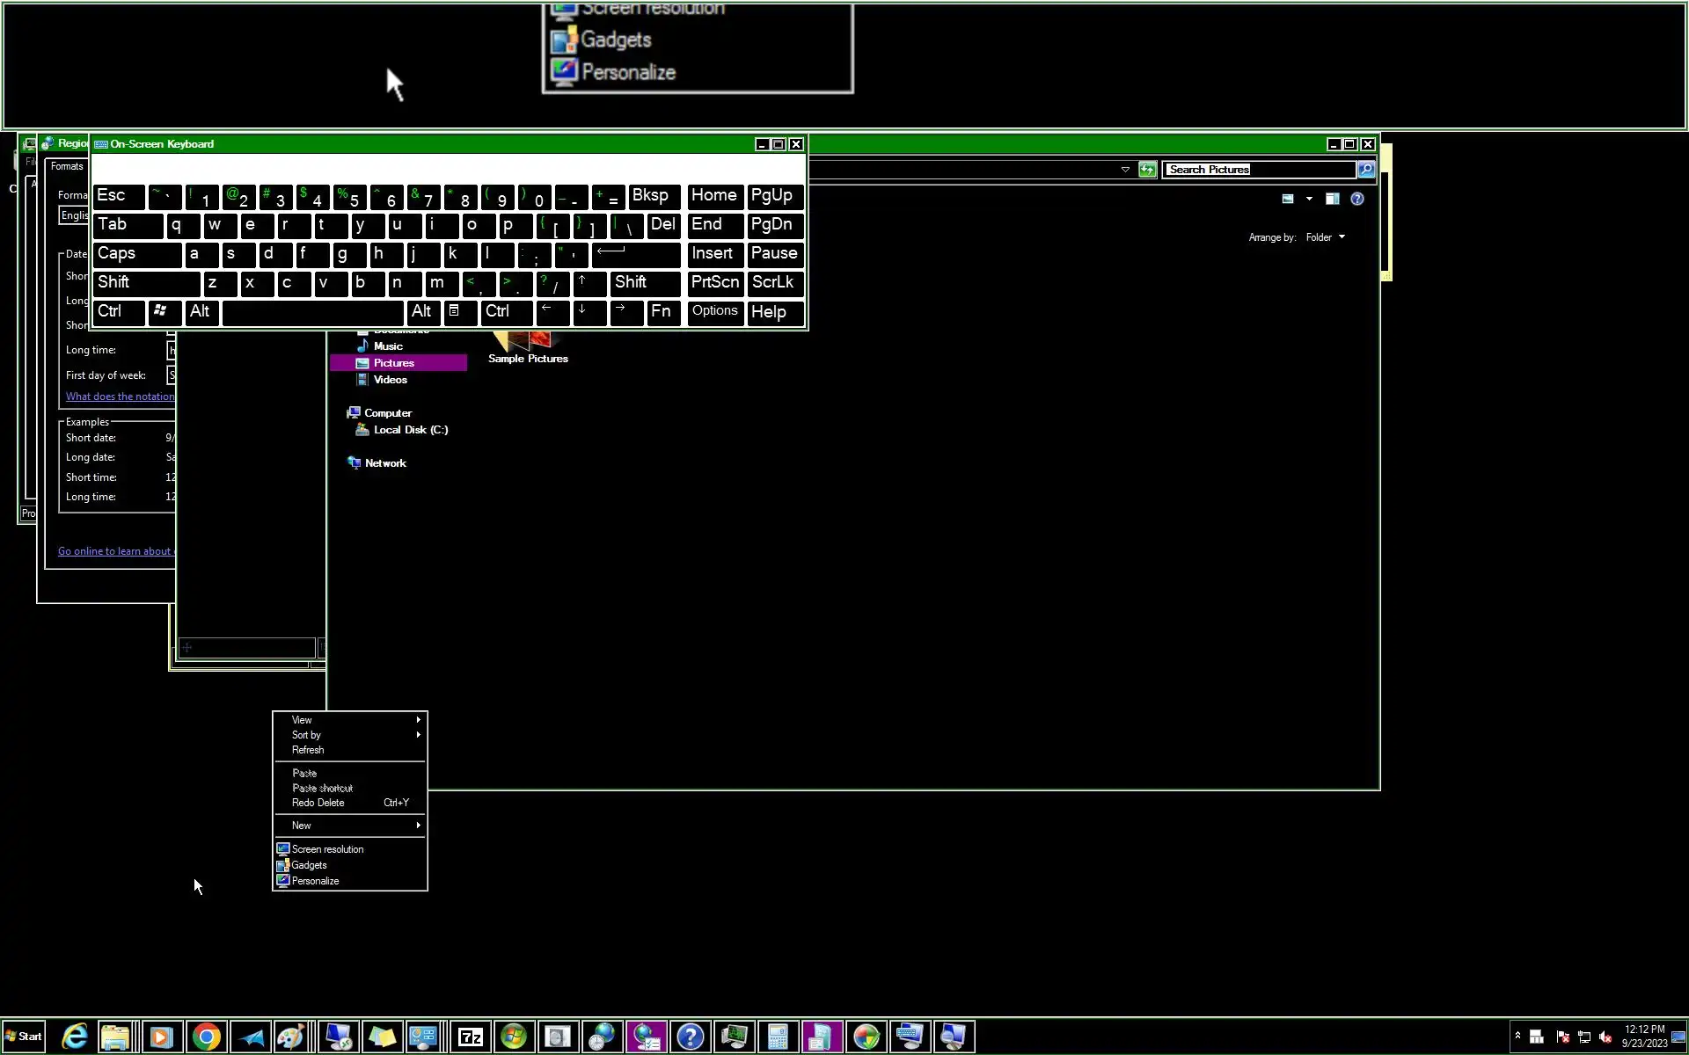Open Internet Explorer taskbar icon
The image size is (1689, 1055).
pos(75,1037)
